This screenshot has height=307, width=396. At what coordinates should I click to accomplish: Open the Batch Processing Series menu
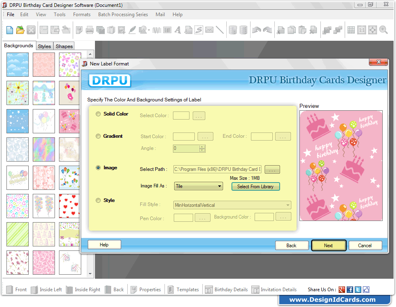point(123,15)
